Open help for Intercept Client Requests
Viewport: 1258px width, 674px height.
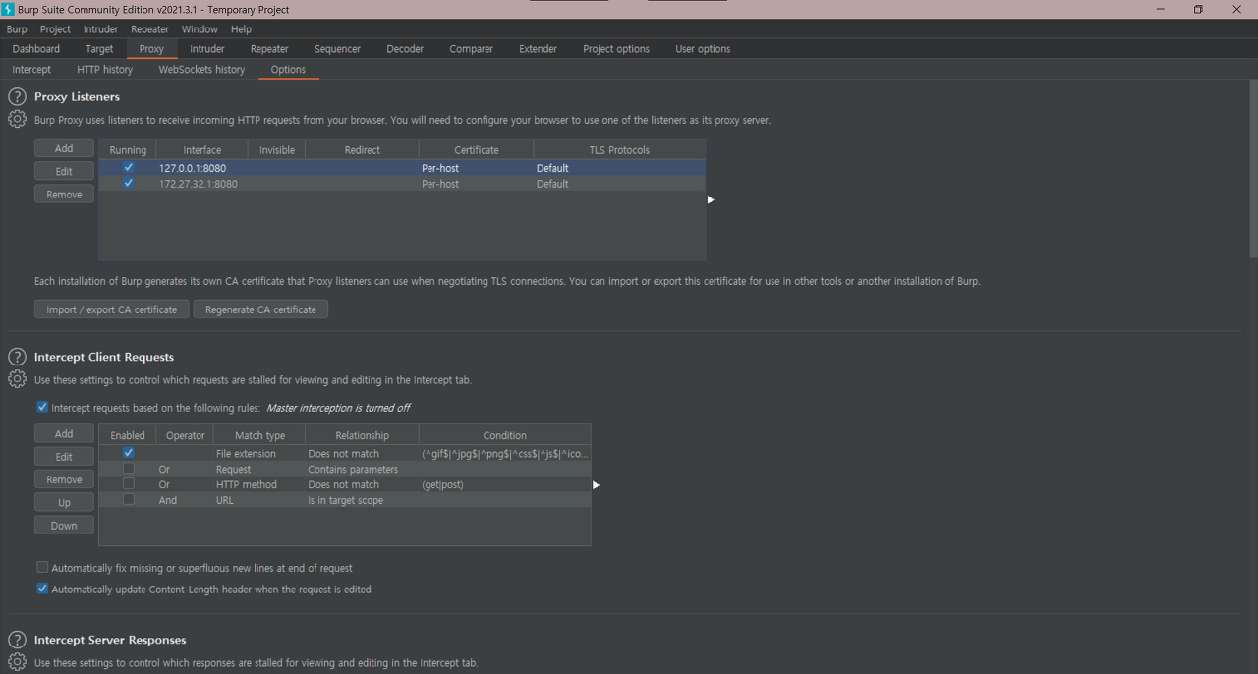coord(17,357)
